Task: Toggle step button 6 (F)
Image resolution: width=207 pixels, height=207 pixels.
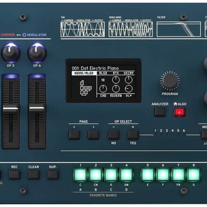Action: point(163,175)
